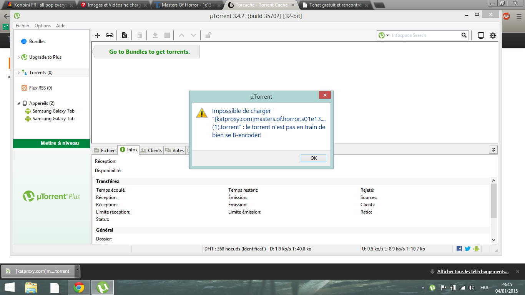
Task: Click the Unlock bundle padlock icon
Action: pyautogui.click(x=208, y=35)
